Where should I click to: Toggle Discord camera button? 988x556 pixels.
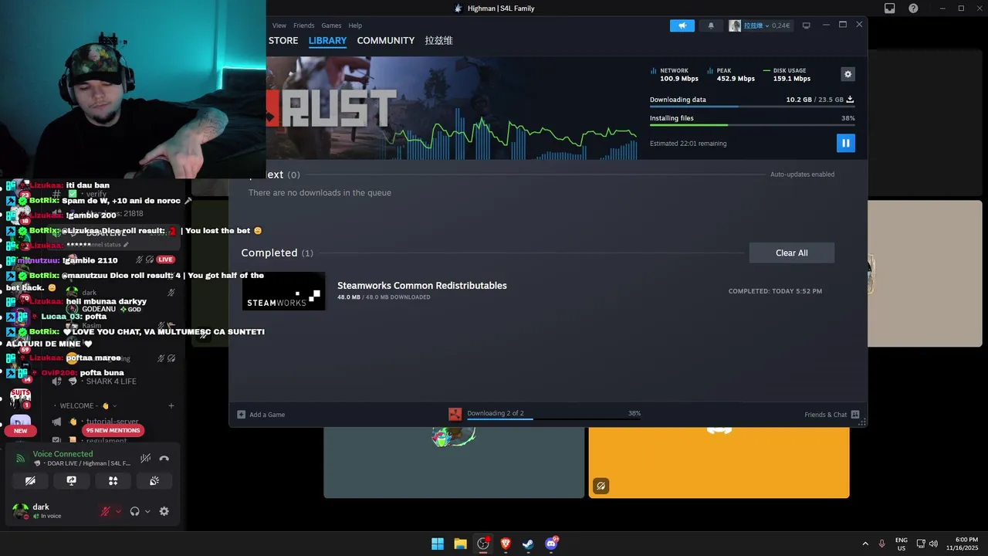[30, 480]
